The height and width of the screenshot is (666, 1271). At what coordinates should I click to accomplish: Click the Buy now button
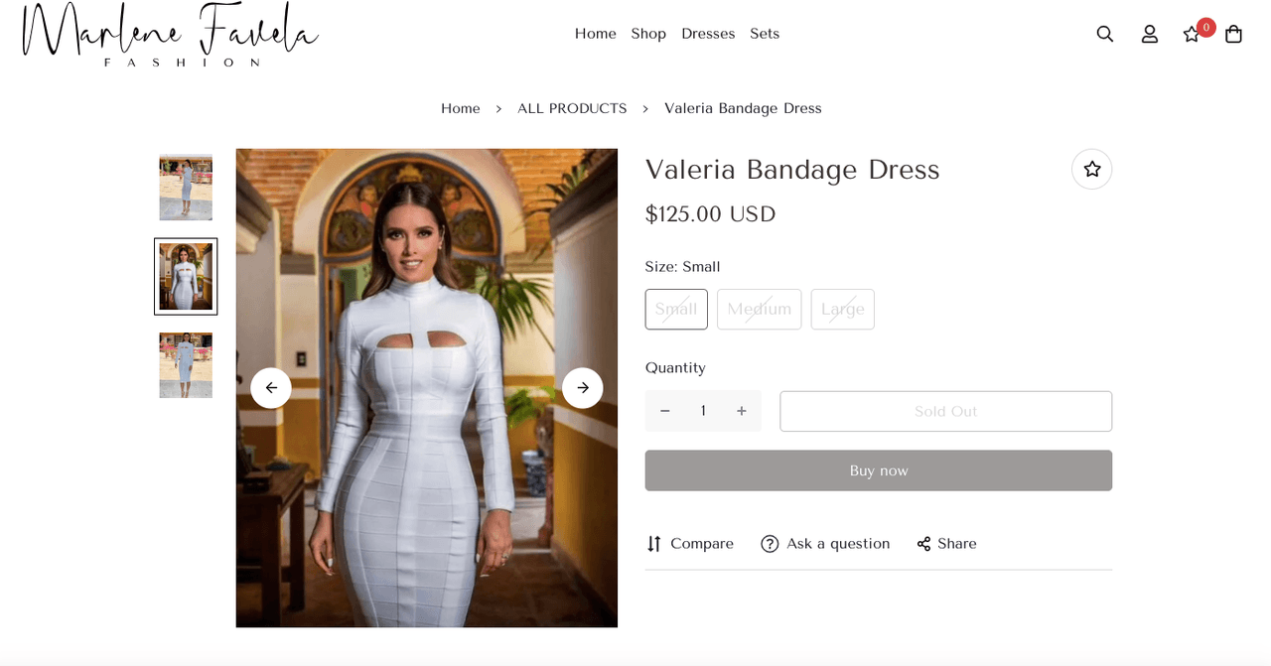point(879,470)
